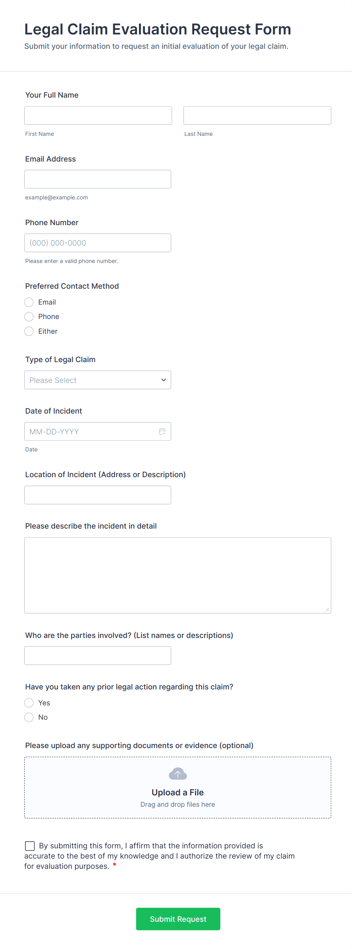352x949 pixels.
Task: Select Yes for prior legal action
Action: tap(29, 703)
